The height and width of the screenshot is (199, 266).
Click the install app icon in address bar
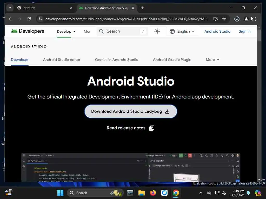coord(215,19)
